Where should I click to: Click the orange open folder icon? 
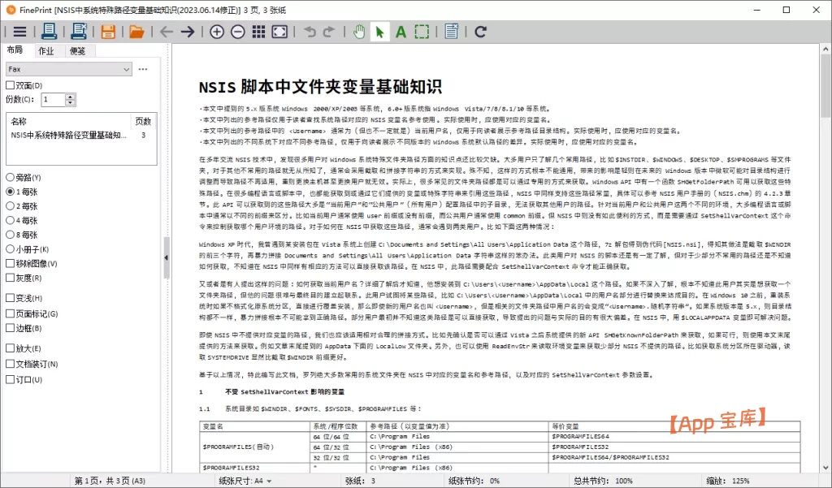click(x=136, y=32)
